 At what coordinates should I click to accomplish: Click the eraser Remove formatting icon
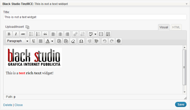click(x=73, y=41)
